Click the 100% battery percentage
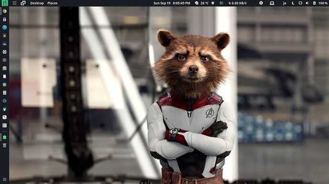Viewport: 329px width, 184px height. click(323, 3)
